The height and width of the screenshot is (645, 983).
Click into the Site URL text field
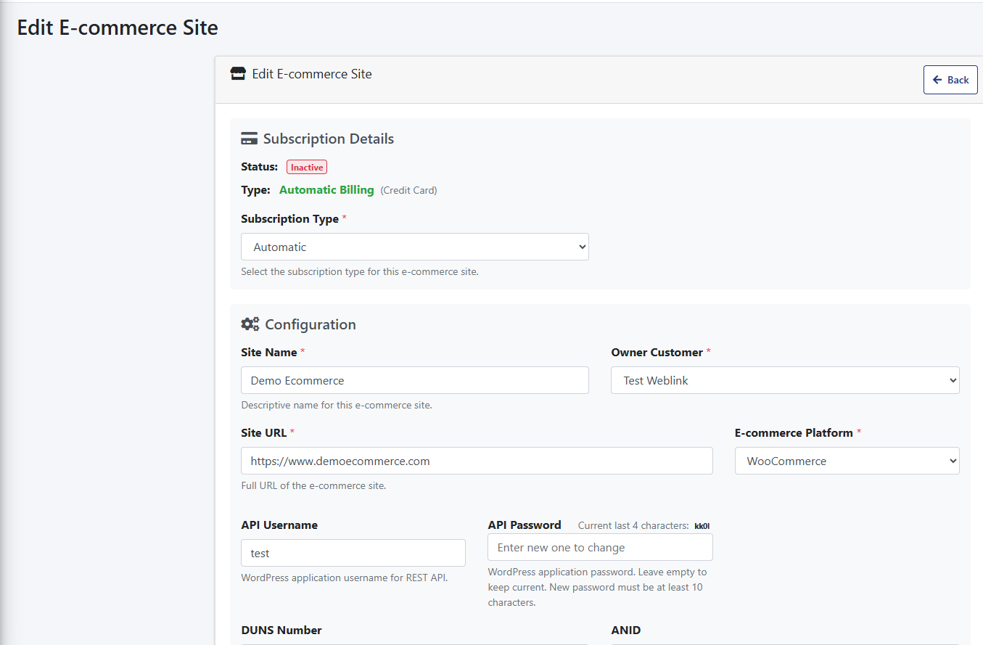477,461
